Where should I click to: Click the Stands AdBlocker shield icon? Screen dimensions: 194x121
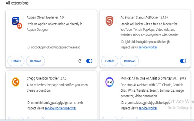click(x=109, y=21)
